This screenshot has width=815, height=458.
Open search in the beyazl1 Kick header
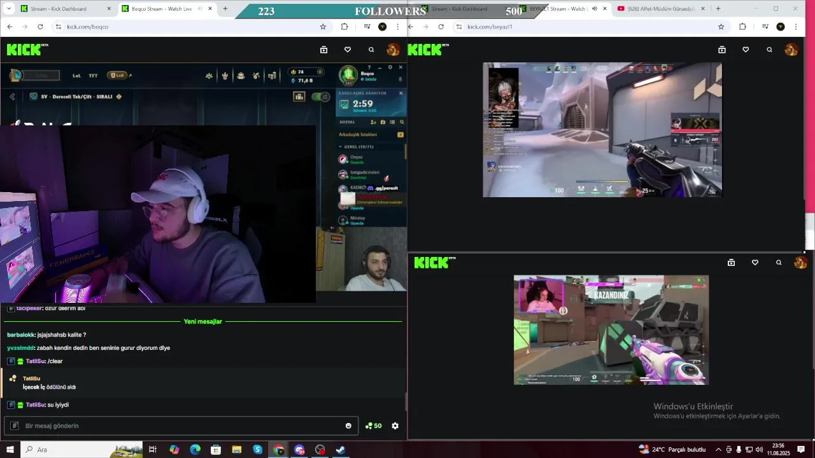click(769, 50)
